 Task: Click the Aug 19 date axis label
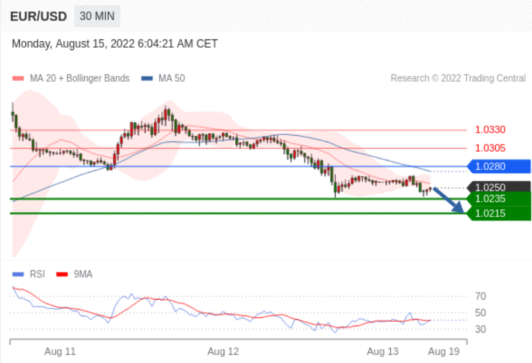(444, 352)
